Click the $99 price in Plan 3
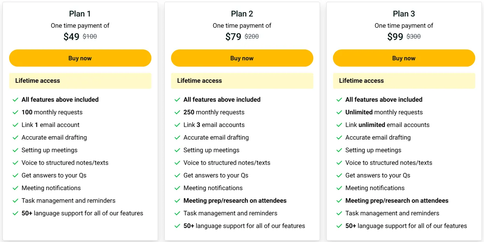The width and height of the screenshot is (484, 242). point(395,36)
